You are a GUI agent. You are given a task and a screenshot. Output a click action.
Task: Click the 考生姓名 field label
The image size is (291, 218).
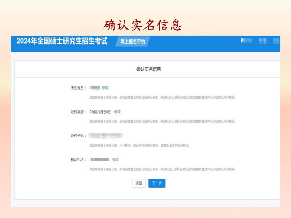click(78, 88)
